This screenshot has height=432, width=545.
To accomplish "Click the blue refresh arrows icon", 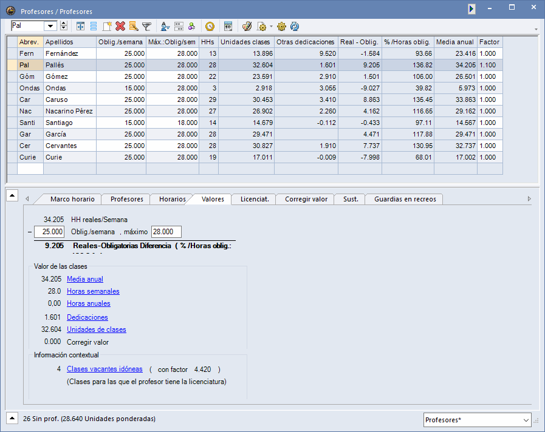I will point(295,26).
